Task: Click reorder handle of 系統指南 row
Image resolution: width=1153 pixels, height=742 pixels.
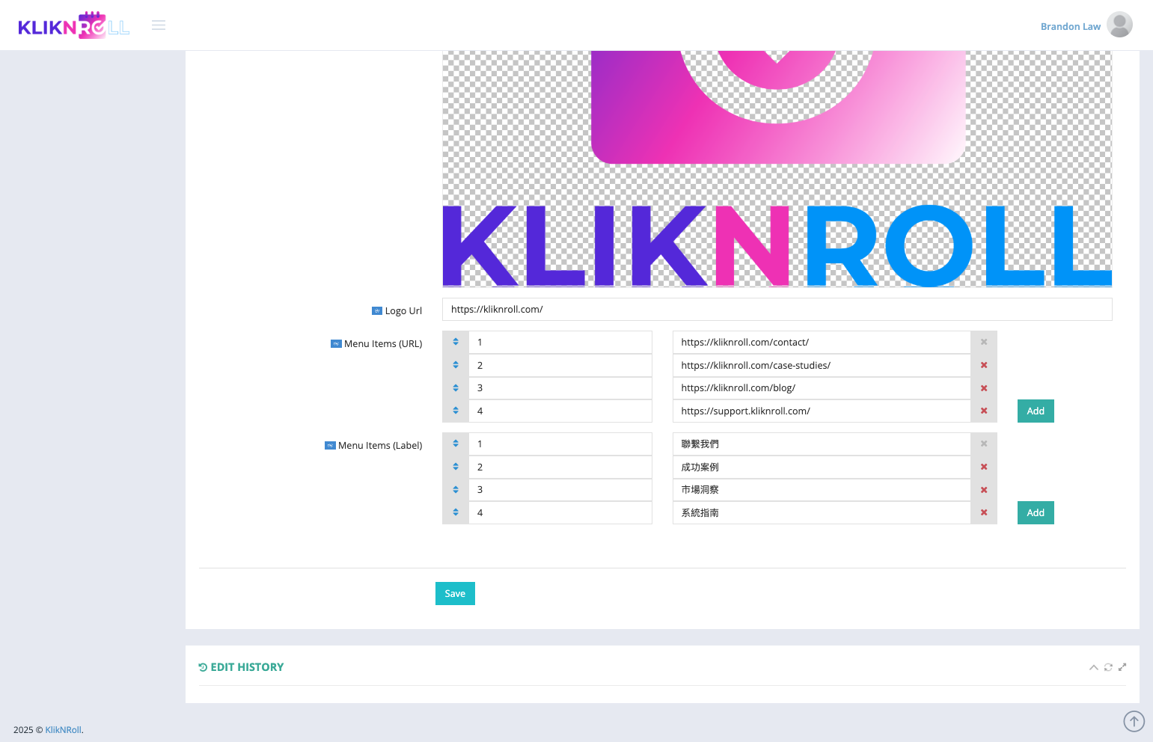Action: coord(456,512)
